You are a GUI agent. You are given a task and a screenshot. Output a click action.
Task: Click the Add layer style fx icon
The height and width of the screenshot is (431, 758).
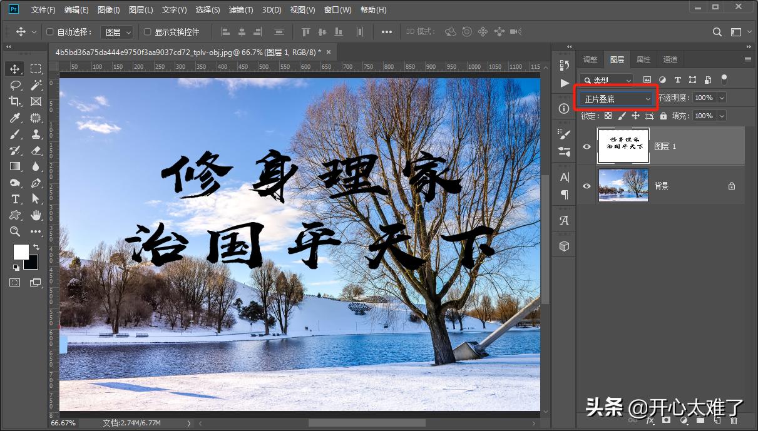click(x=651, y=420)
